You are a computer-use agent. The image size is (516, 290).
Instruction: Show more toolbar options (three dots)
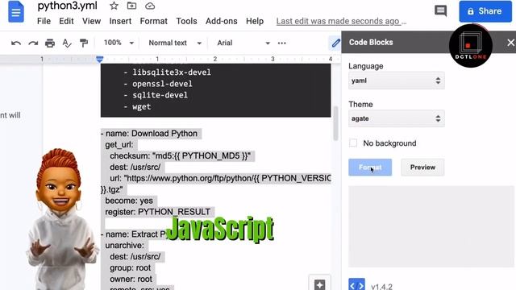click(x=281, y=43)
